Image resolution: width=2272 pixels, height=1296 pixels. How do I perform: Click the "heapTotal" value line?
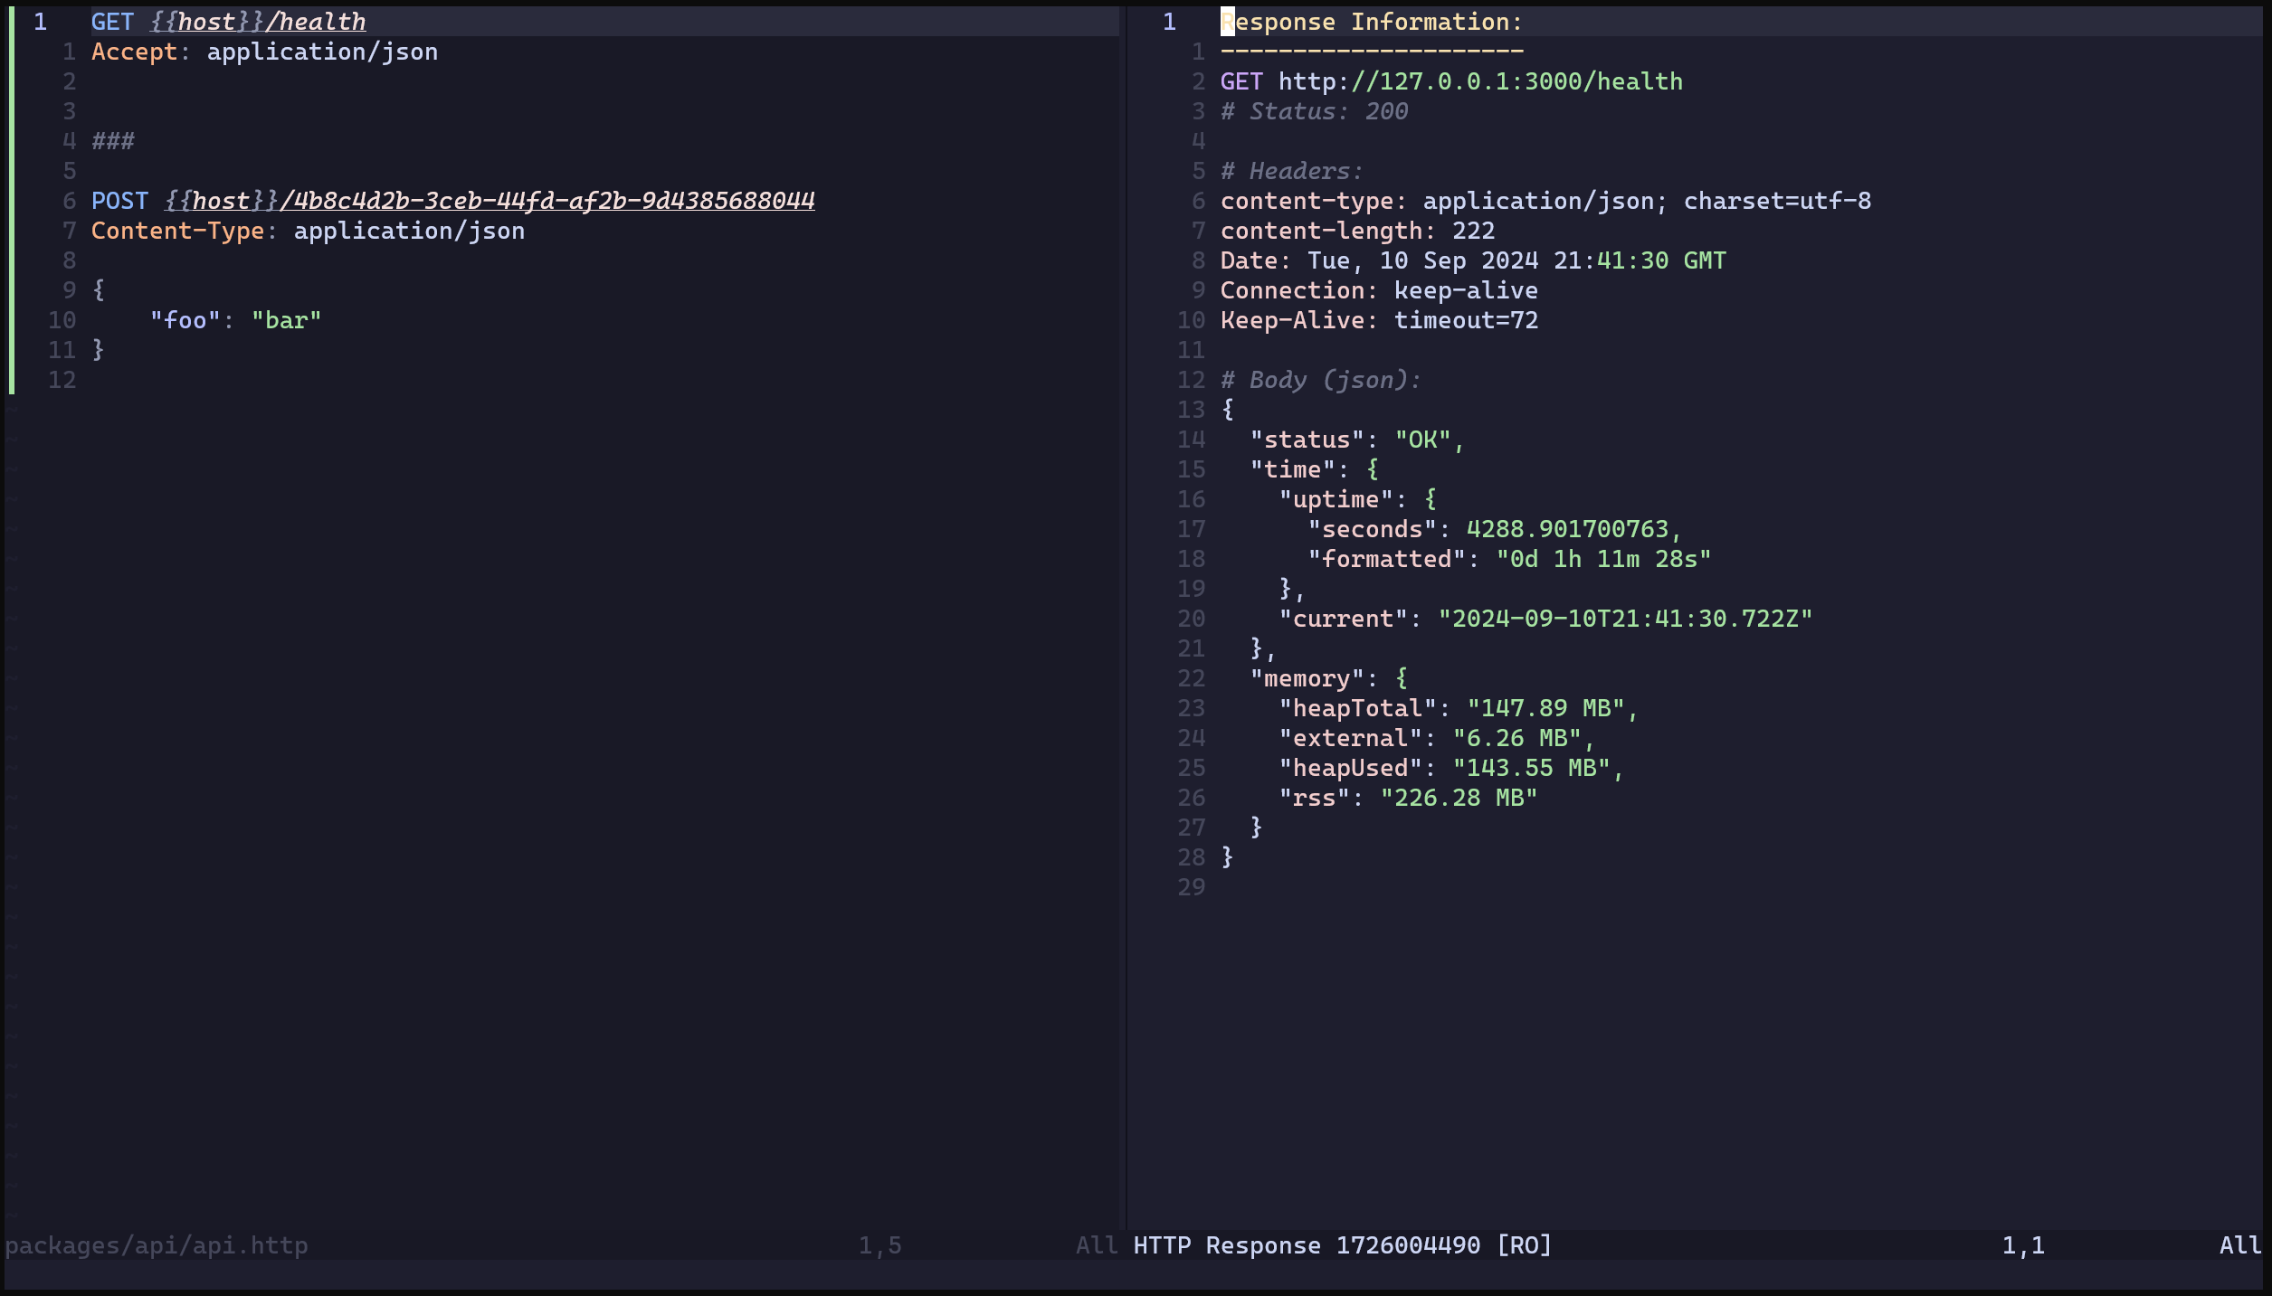(1459, 708)
